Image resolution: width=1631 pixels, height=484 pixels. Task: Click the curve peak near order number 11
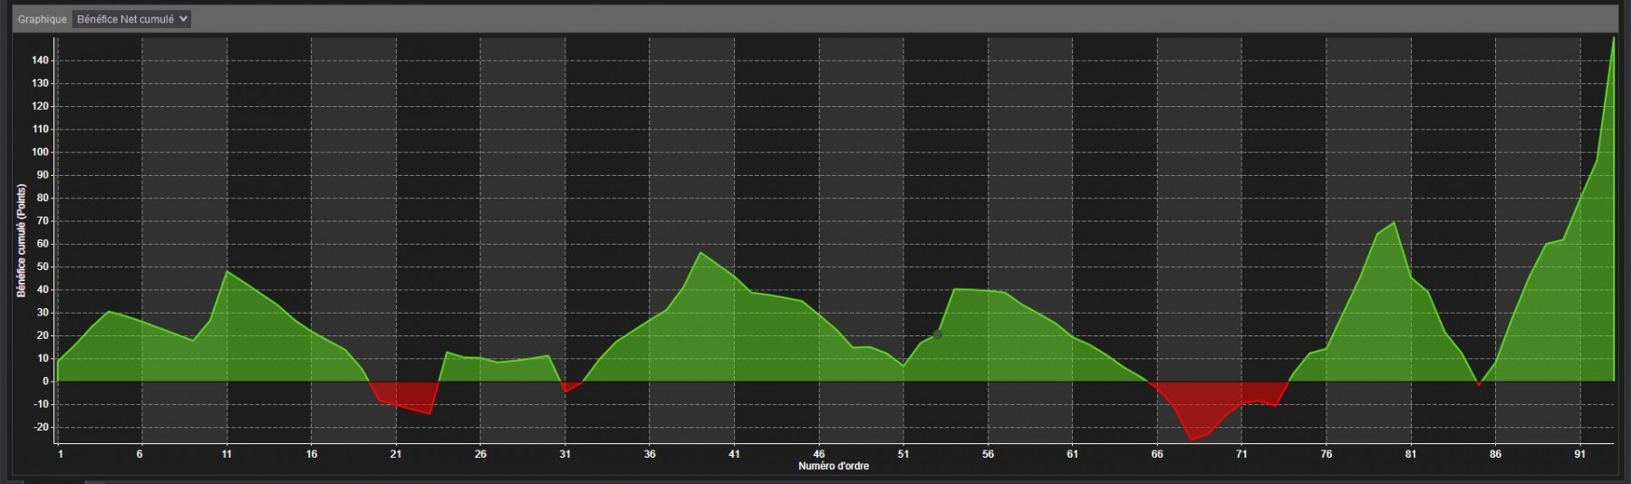pyautogui.click(x=227, y=271)
